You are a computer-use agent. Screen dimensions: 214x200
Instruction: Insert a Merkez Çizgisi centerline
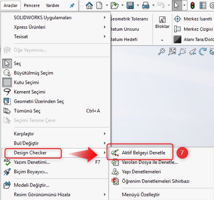[193, 29]
